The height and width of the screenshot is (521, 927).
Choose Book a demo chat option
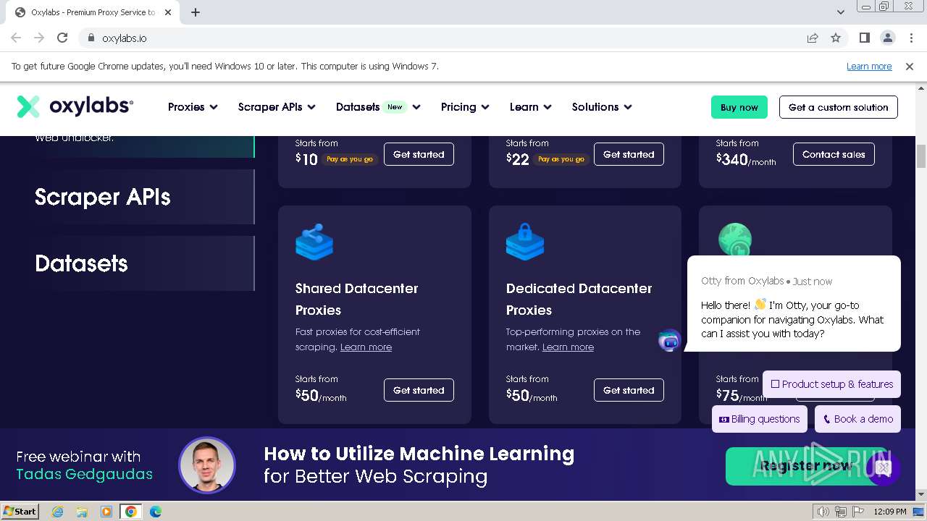(857, 419)
